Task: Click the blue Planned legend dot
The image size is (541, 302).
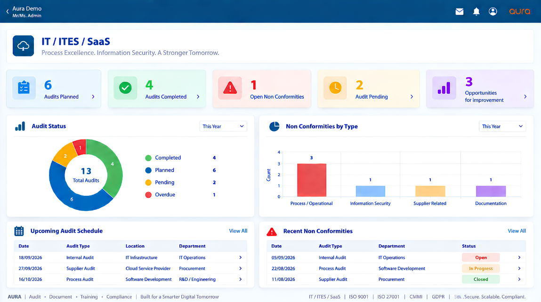Action: tap(148, 170)
